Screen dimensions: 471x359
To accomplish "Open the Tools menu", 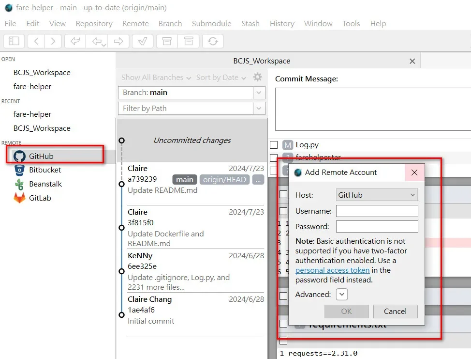I will pyautogui.click(x=351, y=23).
